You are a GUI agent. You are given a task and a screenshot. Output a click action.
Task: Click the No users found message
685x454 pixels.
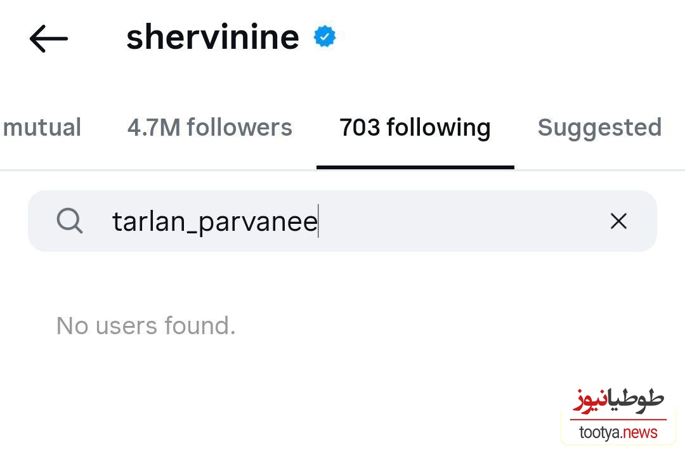(x=146, y=326)
